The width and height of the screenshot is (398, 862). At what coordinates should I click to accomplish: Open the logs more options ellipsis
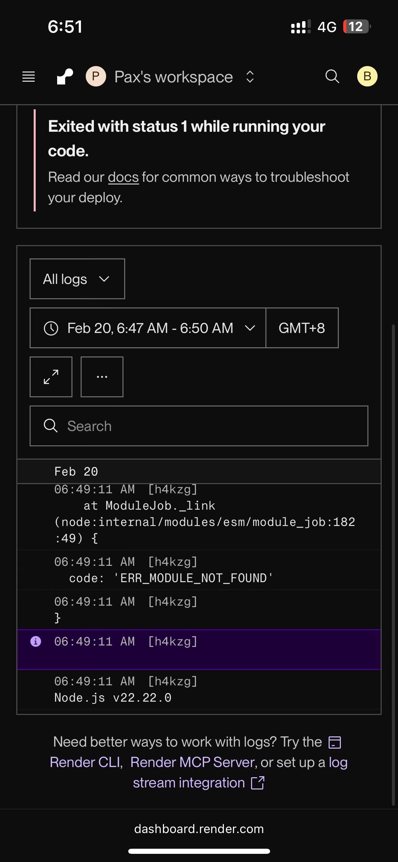(x=102, y=377)
